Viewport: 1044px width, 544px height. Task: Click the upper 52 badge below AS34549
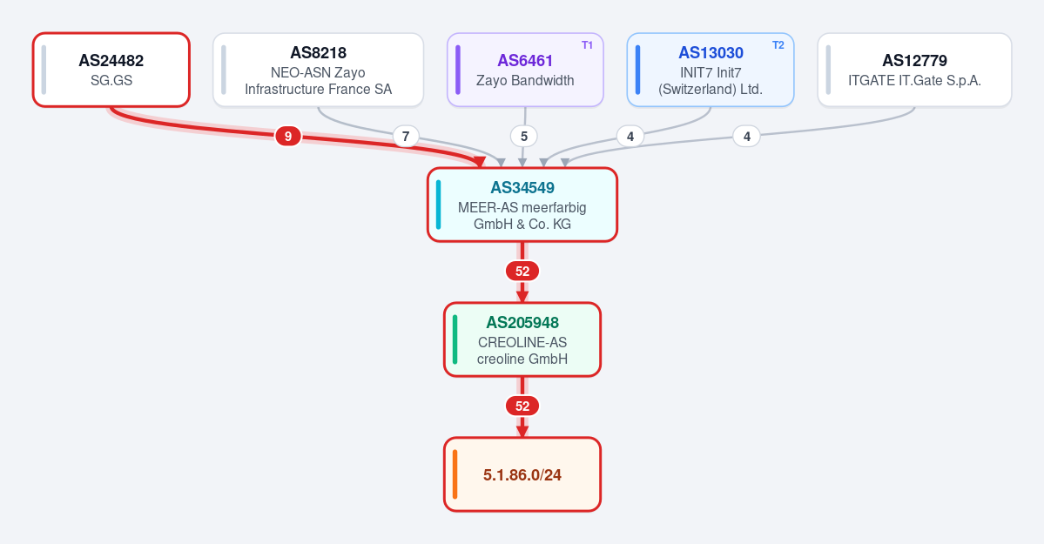click(522, 271)
